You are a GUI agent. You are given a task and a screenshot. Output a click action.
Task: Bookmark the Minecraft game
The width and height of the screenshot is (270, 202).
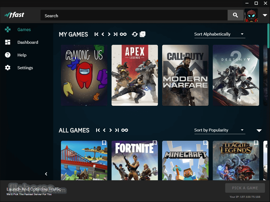(205, 143)
